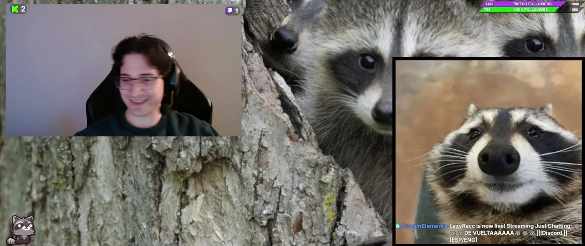Click the Twitch follower goal "1800"
The image size is (585, 246).
pyautogui.click(x=575, y=4)
